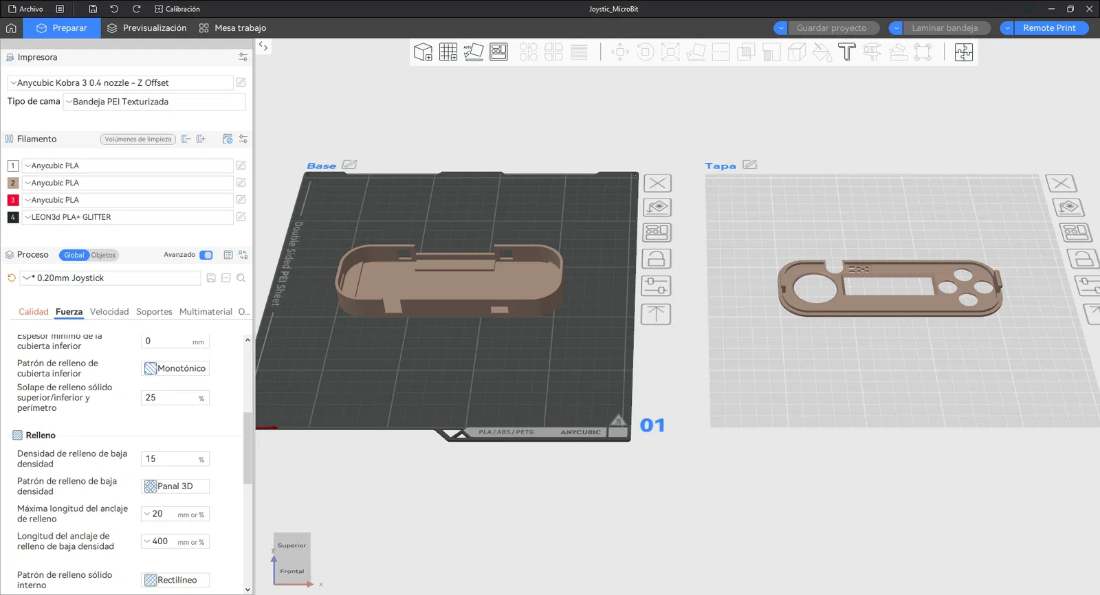Expand the Panal 3D infill pattern dropdown
Viewport: 1100px width, 595px height.
175,486
